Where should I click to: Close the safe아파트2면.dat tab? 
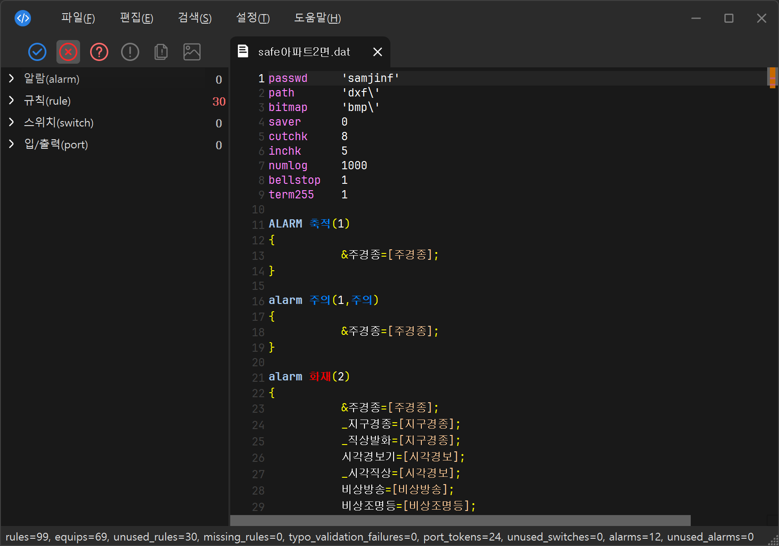tap(377, 52)
